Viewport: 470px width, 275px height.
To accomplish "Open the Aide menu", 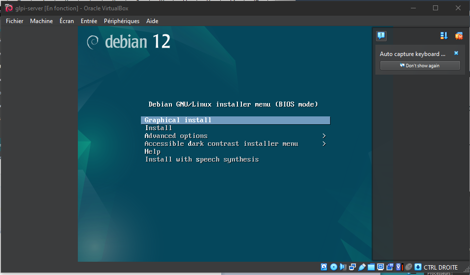I will pos(152,21).
